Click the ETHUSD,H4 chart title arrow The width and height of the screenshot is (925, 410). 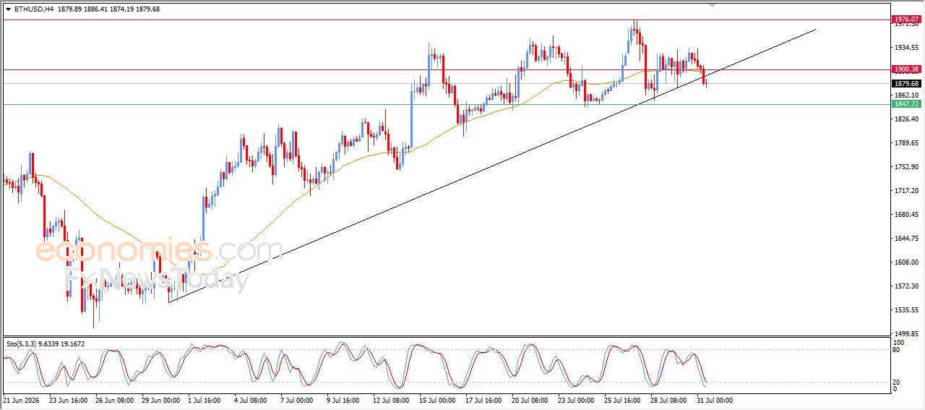[x=8, y=9]
